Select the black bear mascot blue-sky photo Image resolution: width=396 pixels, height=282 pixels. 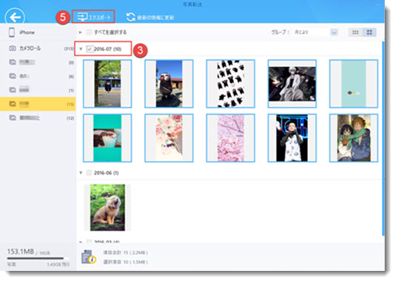pyautogui.click(x=169, y=84)
